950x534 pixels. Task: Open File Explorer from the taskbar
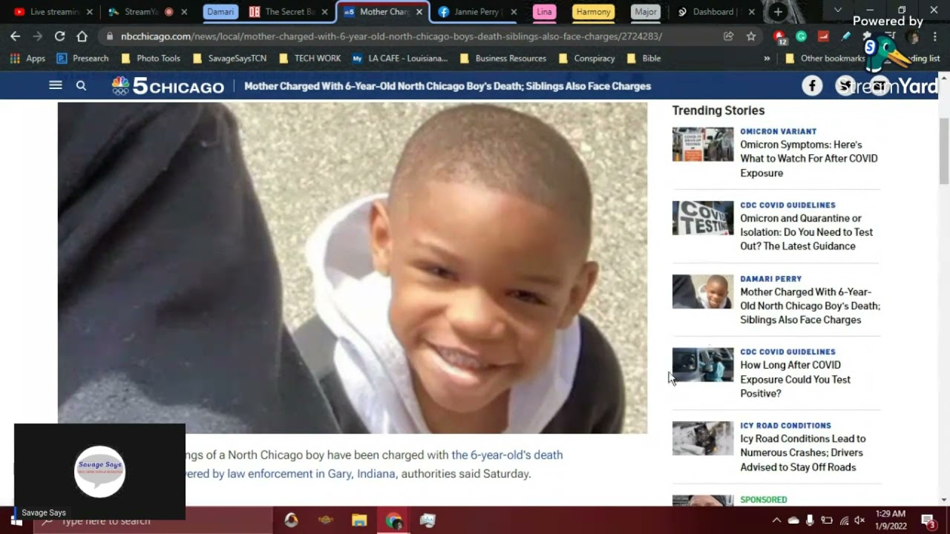click(359, 521)
